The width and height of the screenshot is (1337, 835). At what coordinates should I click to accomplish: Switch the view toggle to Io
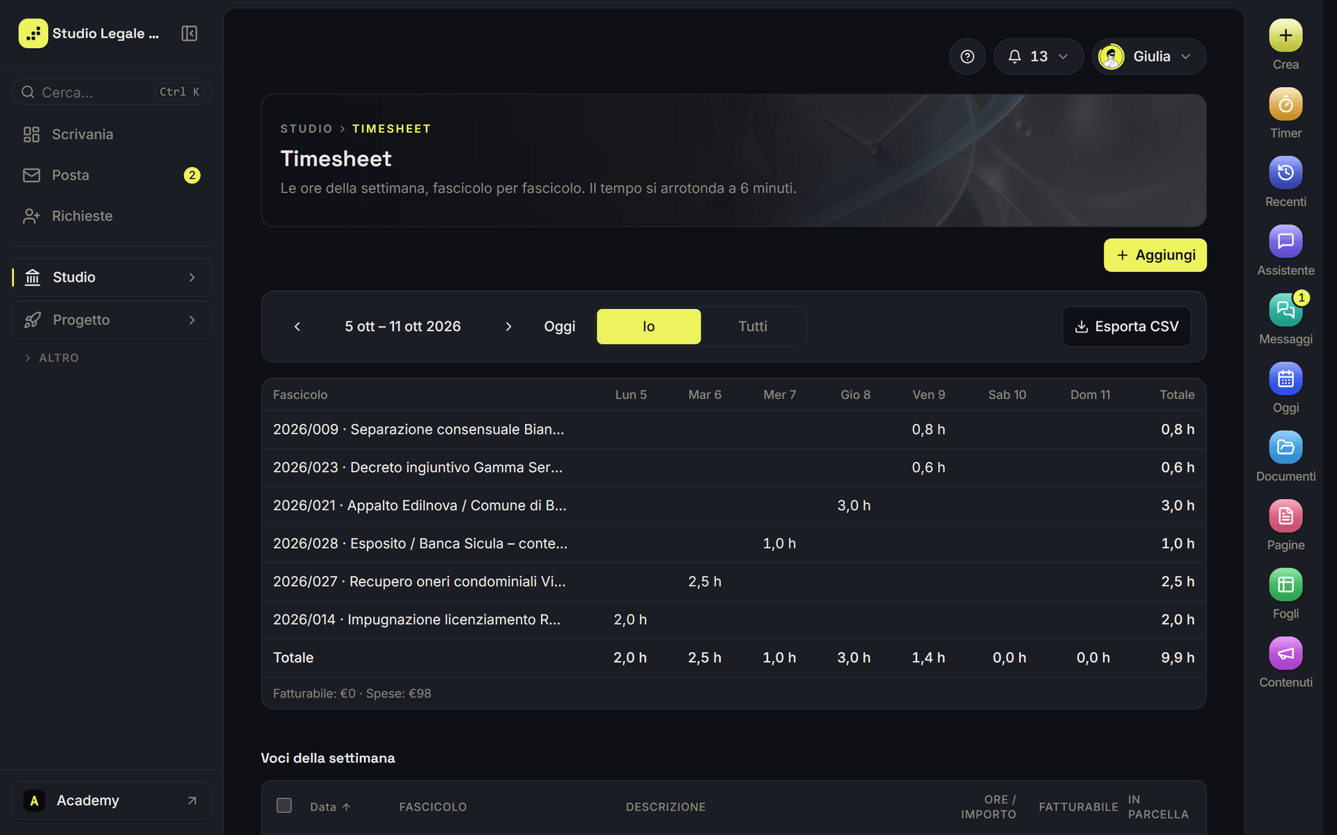648,326
